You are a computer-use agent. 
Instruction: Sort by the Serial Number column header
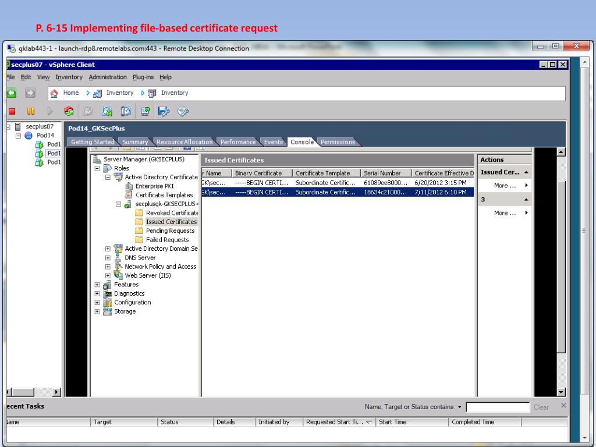click(x=386, y=173)
